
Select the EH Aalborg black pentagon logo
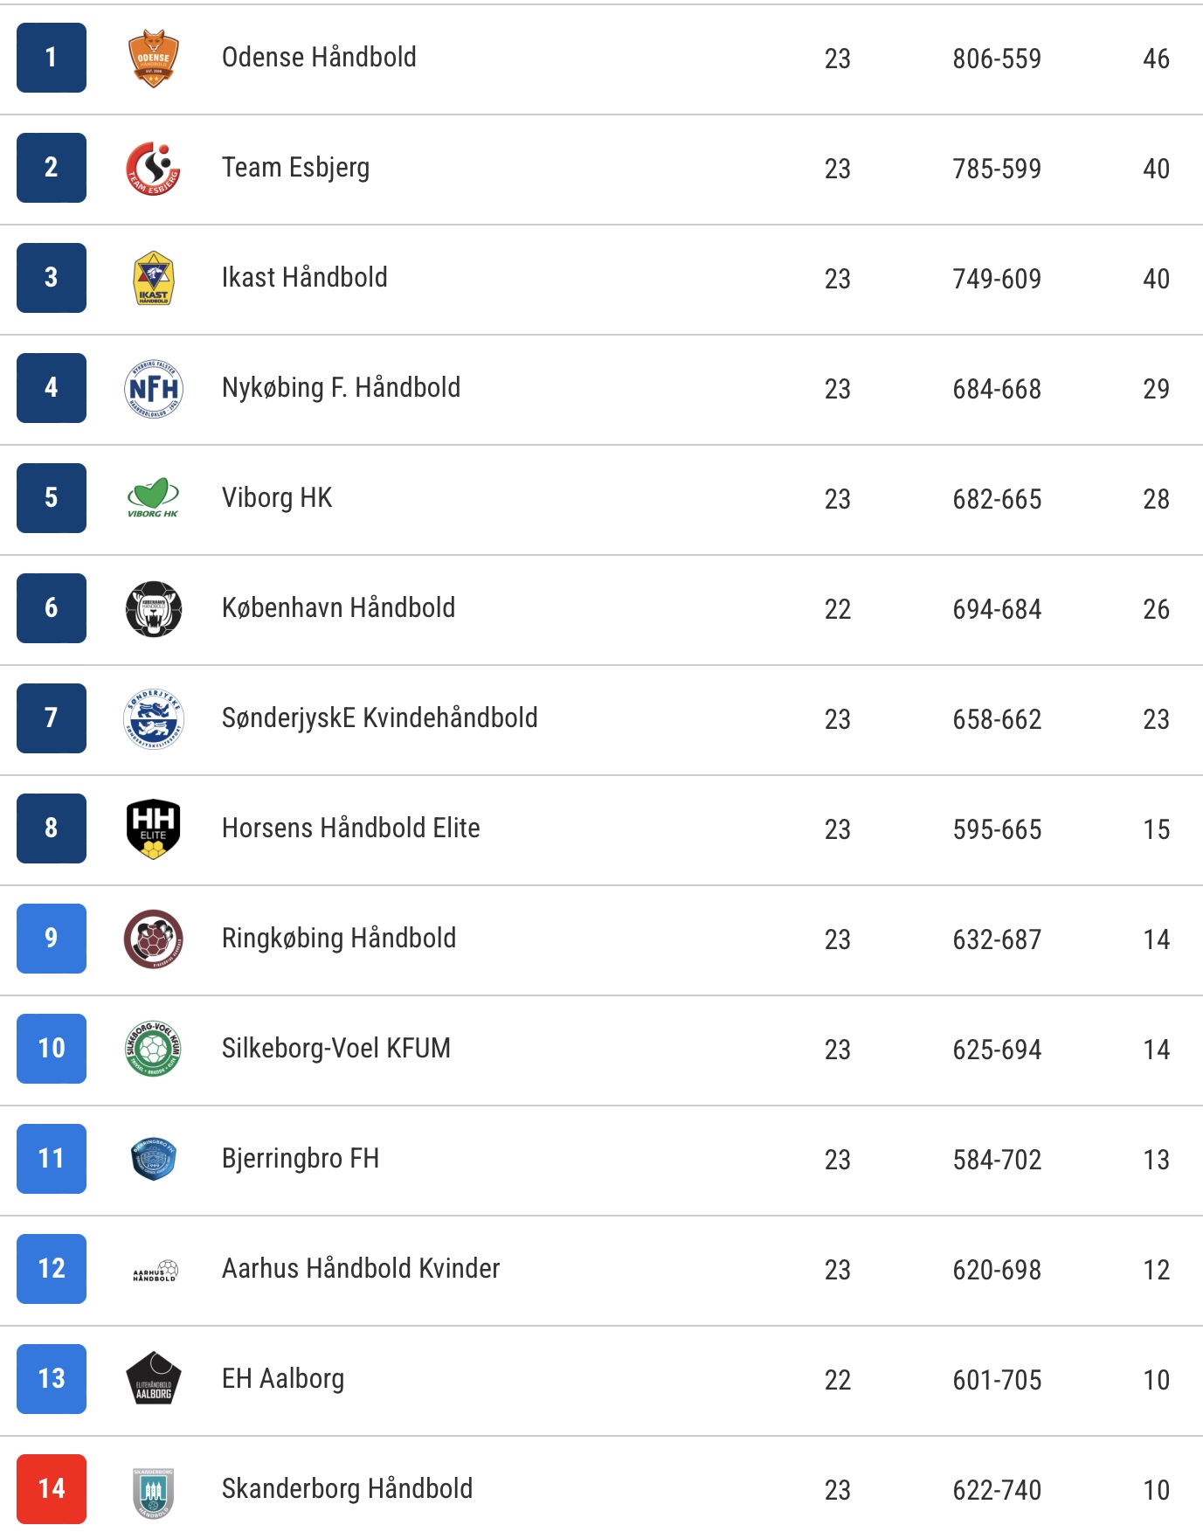[x=154, y=1379]
